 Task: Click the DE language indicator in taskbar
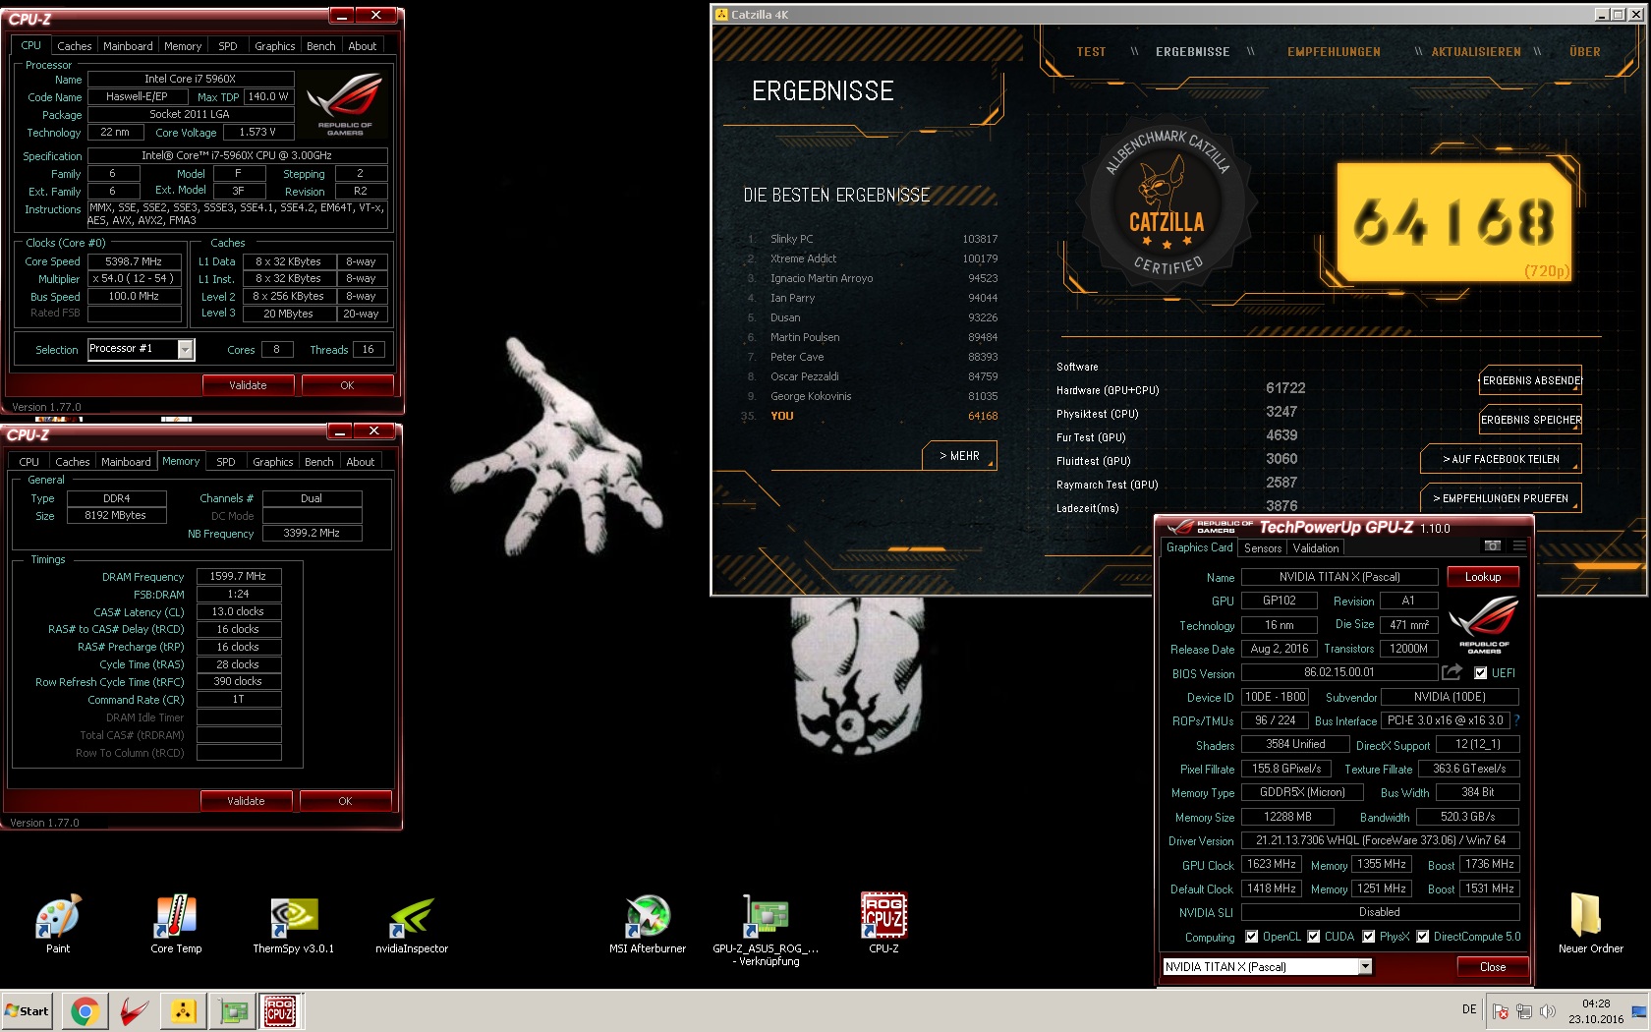pos(1469,1009)
